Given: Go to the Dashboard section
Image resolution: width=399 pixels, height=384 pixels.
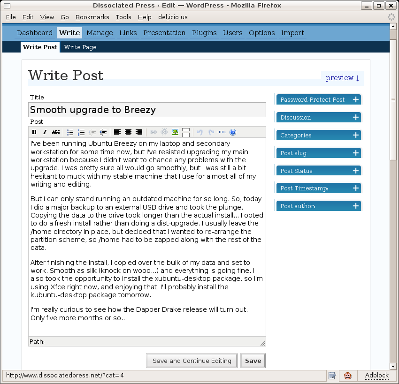Looking at the screenshot, I should [35, 33].
